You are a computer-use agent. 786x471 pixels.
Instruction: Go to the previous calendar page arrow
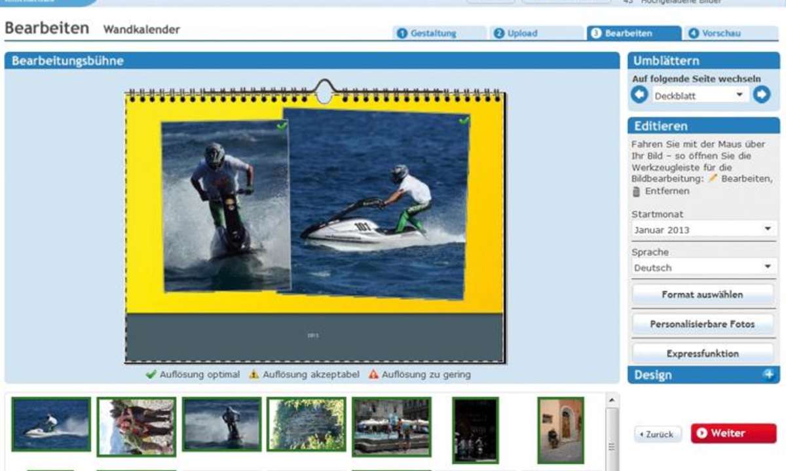coord(639,95)
